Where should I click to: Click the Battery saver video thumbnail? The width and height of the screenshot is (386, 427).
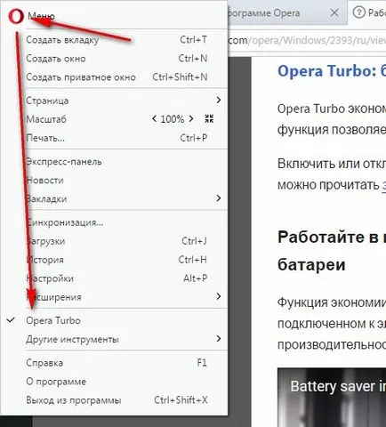tap(332, 398)
